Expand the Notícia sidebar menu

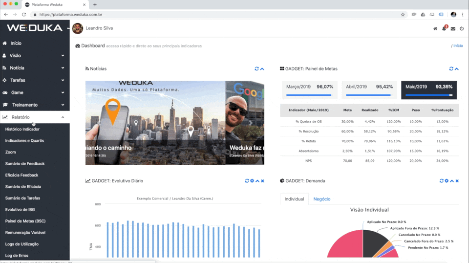[35, 68]
